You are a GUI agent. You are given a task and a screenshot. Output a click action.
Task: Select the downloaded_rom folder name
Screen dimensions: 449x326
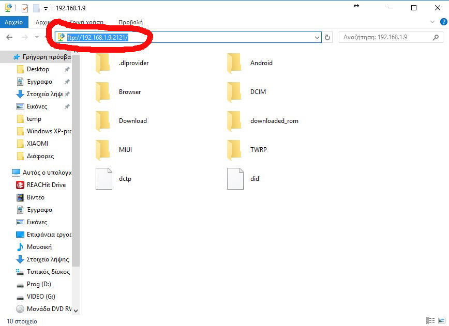[x=274, y=121]
